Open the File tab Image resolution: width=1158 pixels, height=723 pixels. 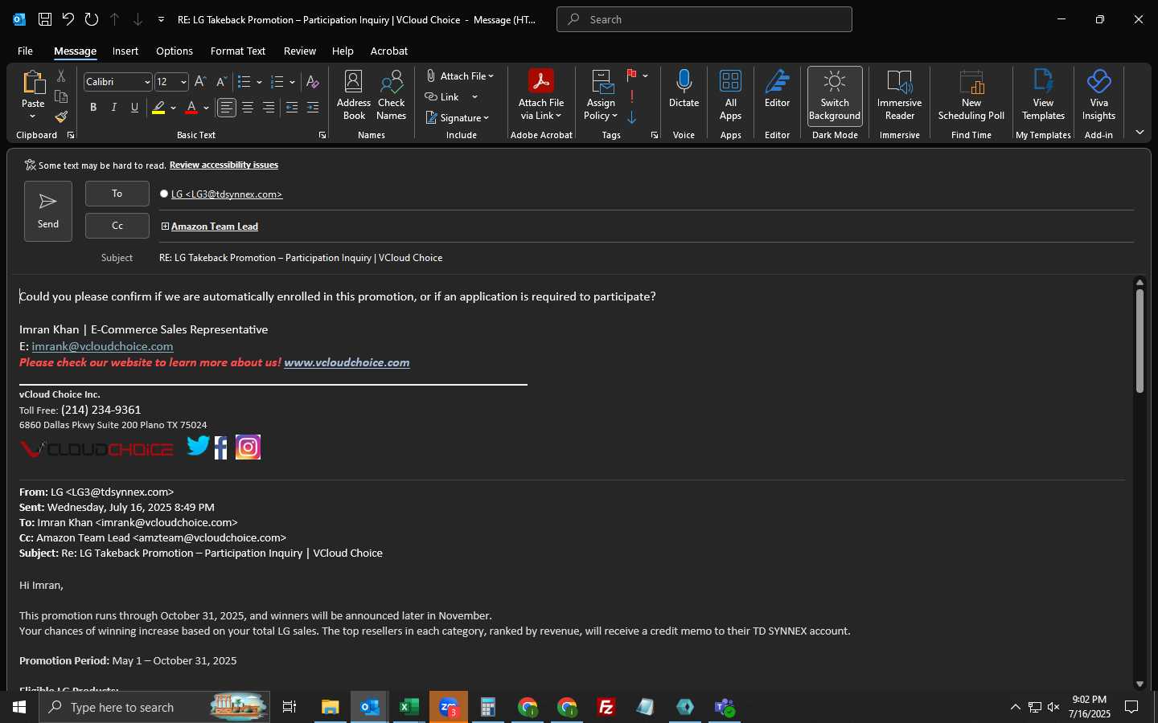[x=25, y=51]
